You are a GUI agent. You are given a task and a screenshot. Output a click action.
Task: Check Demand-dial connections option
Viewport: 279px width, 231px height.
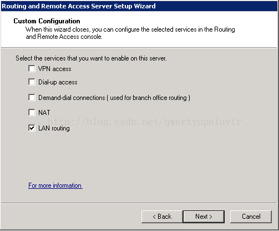(32, 98)
